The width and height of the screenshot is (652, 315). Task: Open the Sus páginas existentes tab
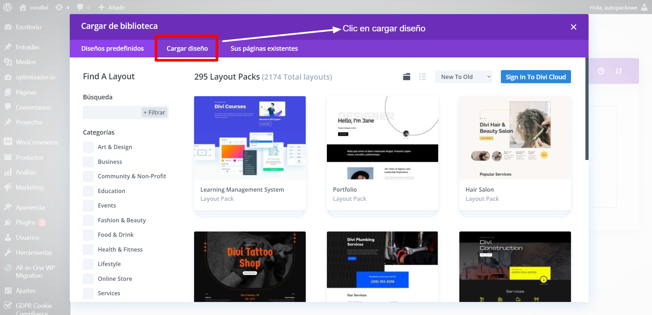[x=264, y=49]
